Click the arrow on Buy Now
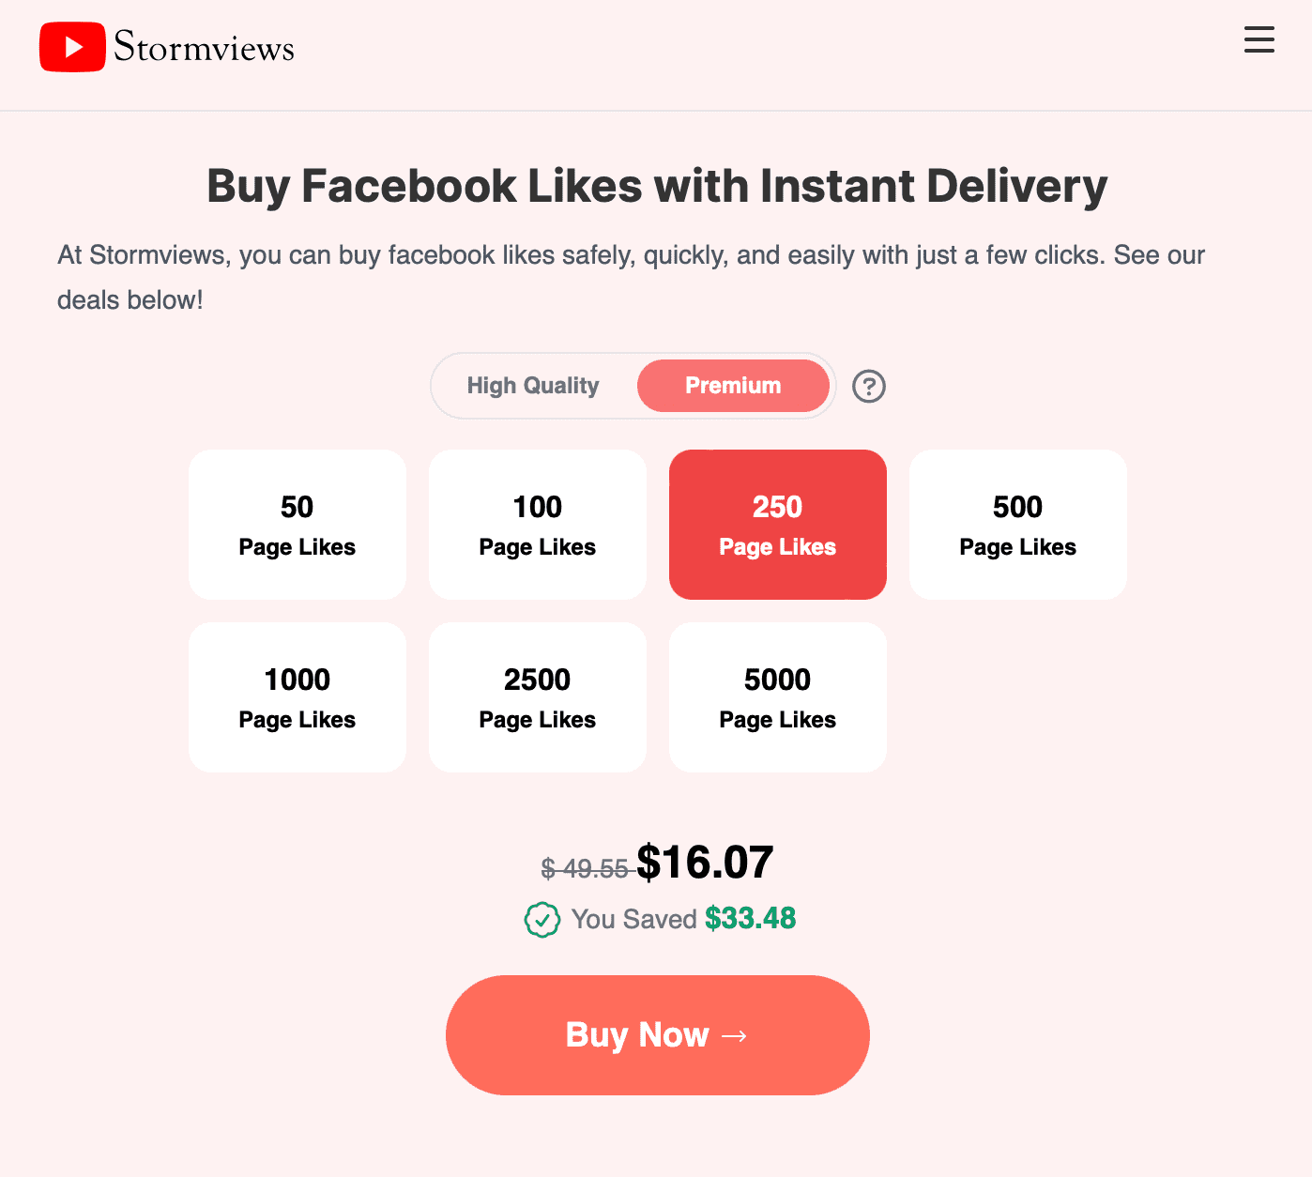Viewport: 1312px width, 1177px height. pyautogui.click(x=735, y=1035)
